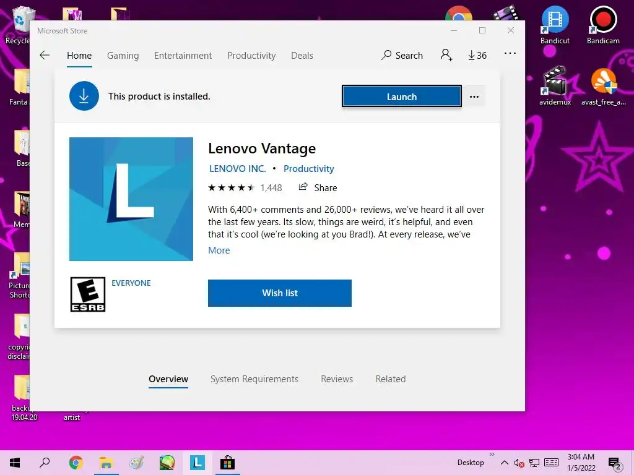Viewport: 634px width, 475px height.
Task: Open the Home tab
Action: coord(79,55)
